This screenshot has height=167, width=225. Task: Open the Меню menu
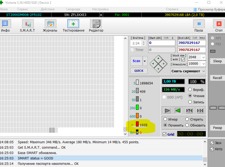[4, 9]
